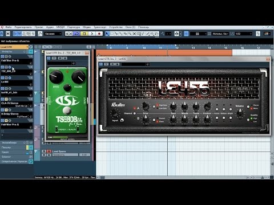
Task: Open editor for H-Delay Stereo insert
Action: click(10, 110)
